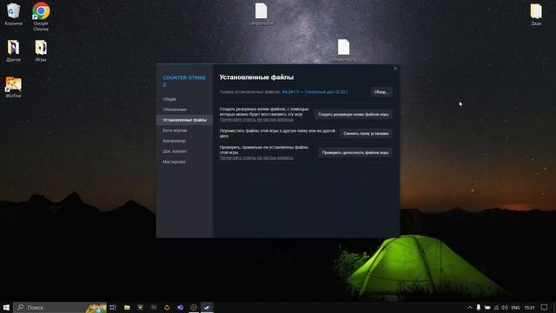Open the Доп. контент tab
556x313 pixels.
click(x=184, y=151)
